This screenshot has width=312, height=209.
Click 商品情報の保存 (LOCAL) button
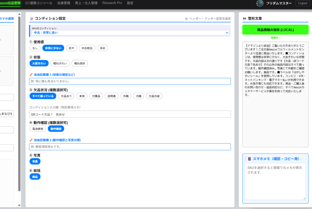pos(275,30)
